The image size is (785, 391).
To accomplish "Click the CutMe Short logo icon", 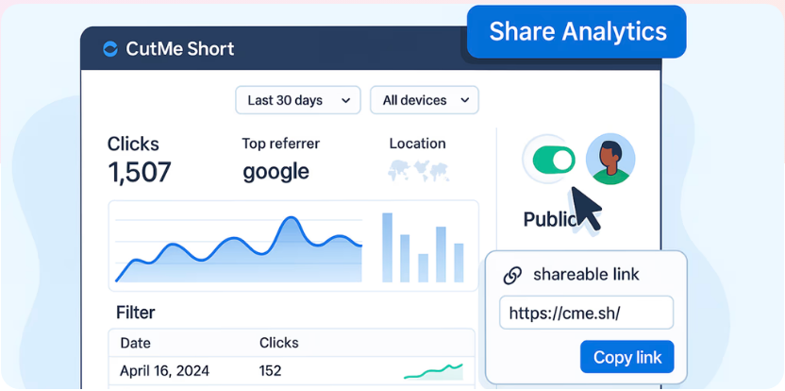I will (x=110, y=49).
